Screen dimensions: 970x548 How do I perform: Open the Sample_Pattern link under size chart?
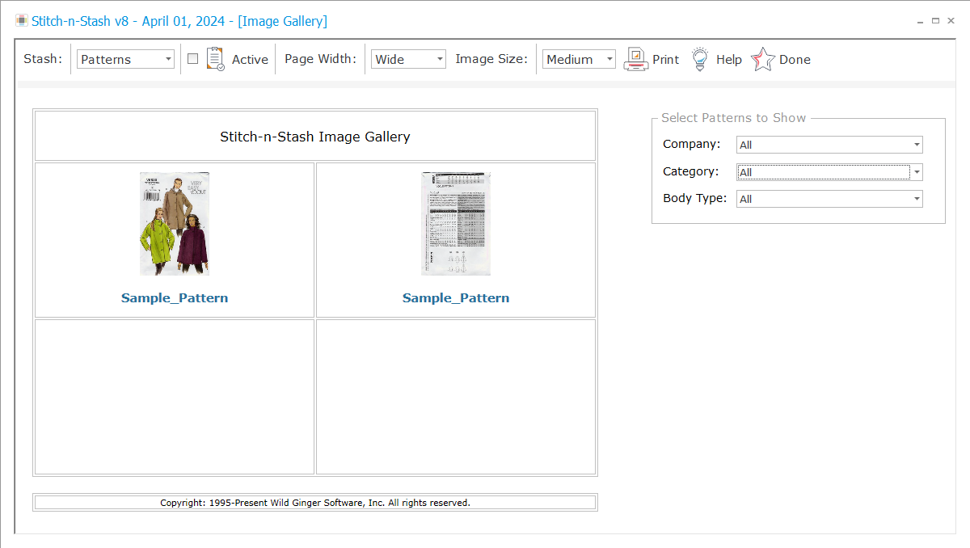click(x=456, y=297)
